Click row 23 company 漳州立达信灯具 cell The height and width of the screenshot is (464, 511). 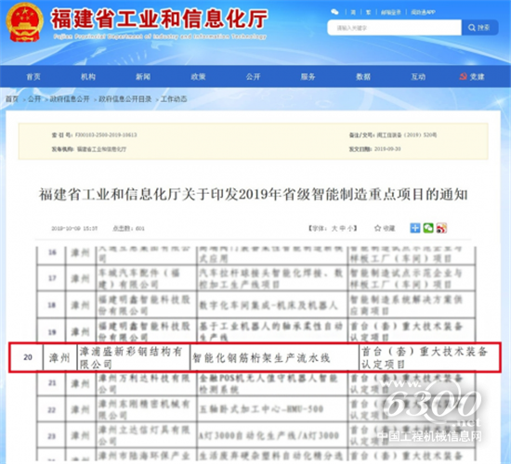point(147,435)
